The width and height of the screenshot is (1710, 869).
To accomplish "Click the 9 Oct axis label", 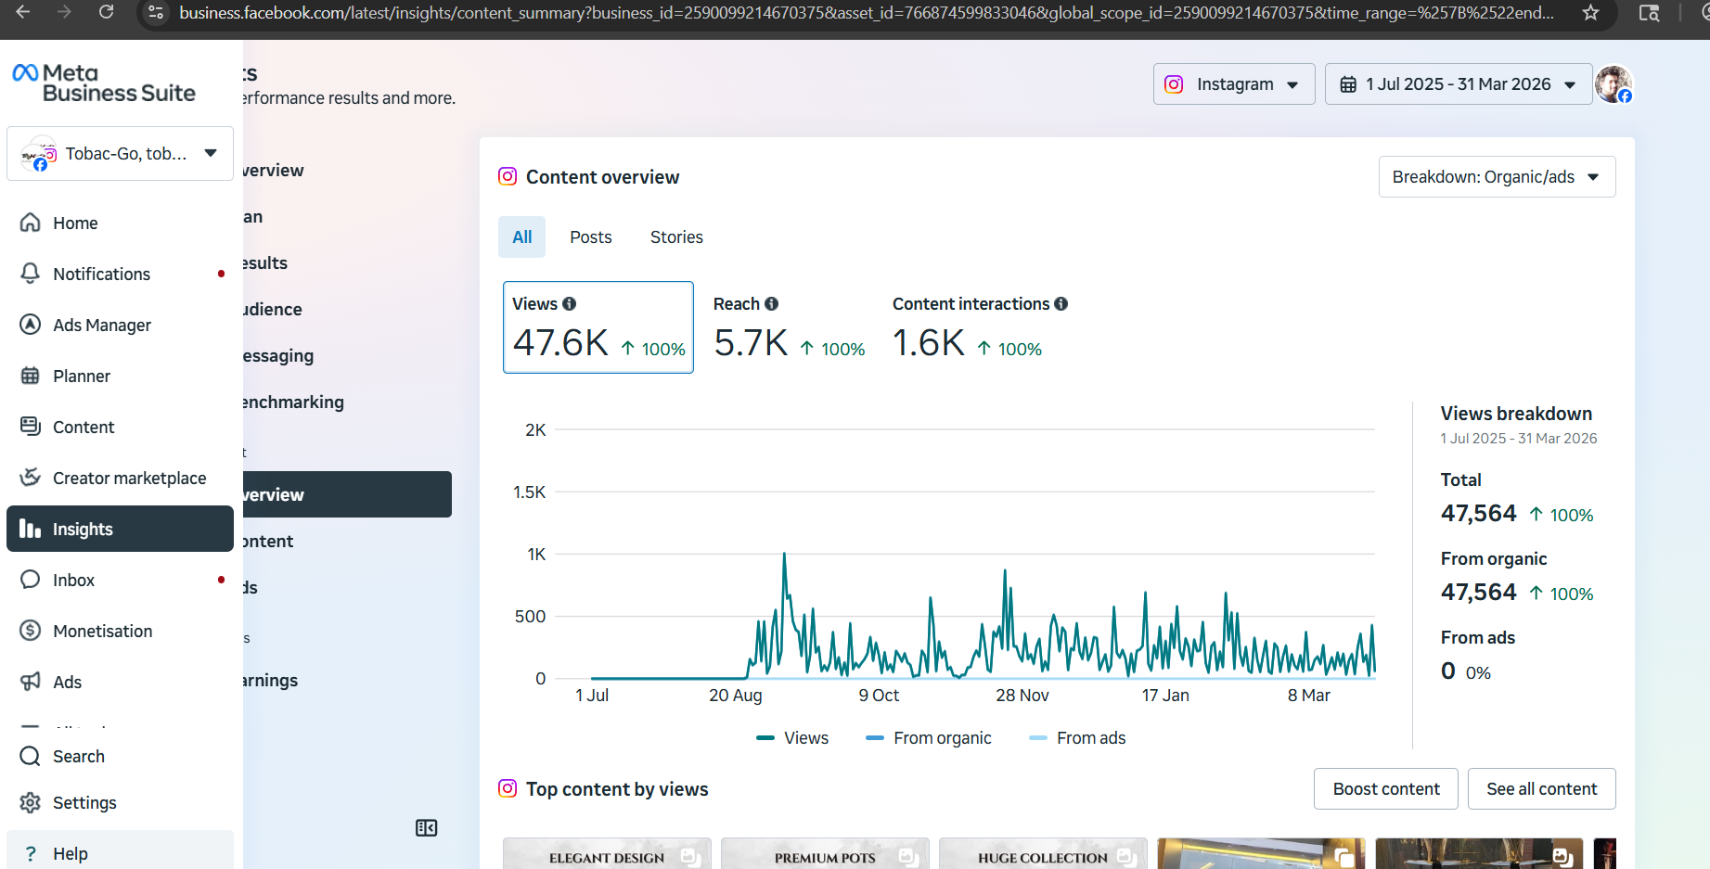I will coord(879,696).
